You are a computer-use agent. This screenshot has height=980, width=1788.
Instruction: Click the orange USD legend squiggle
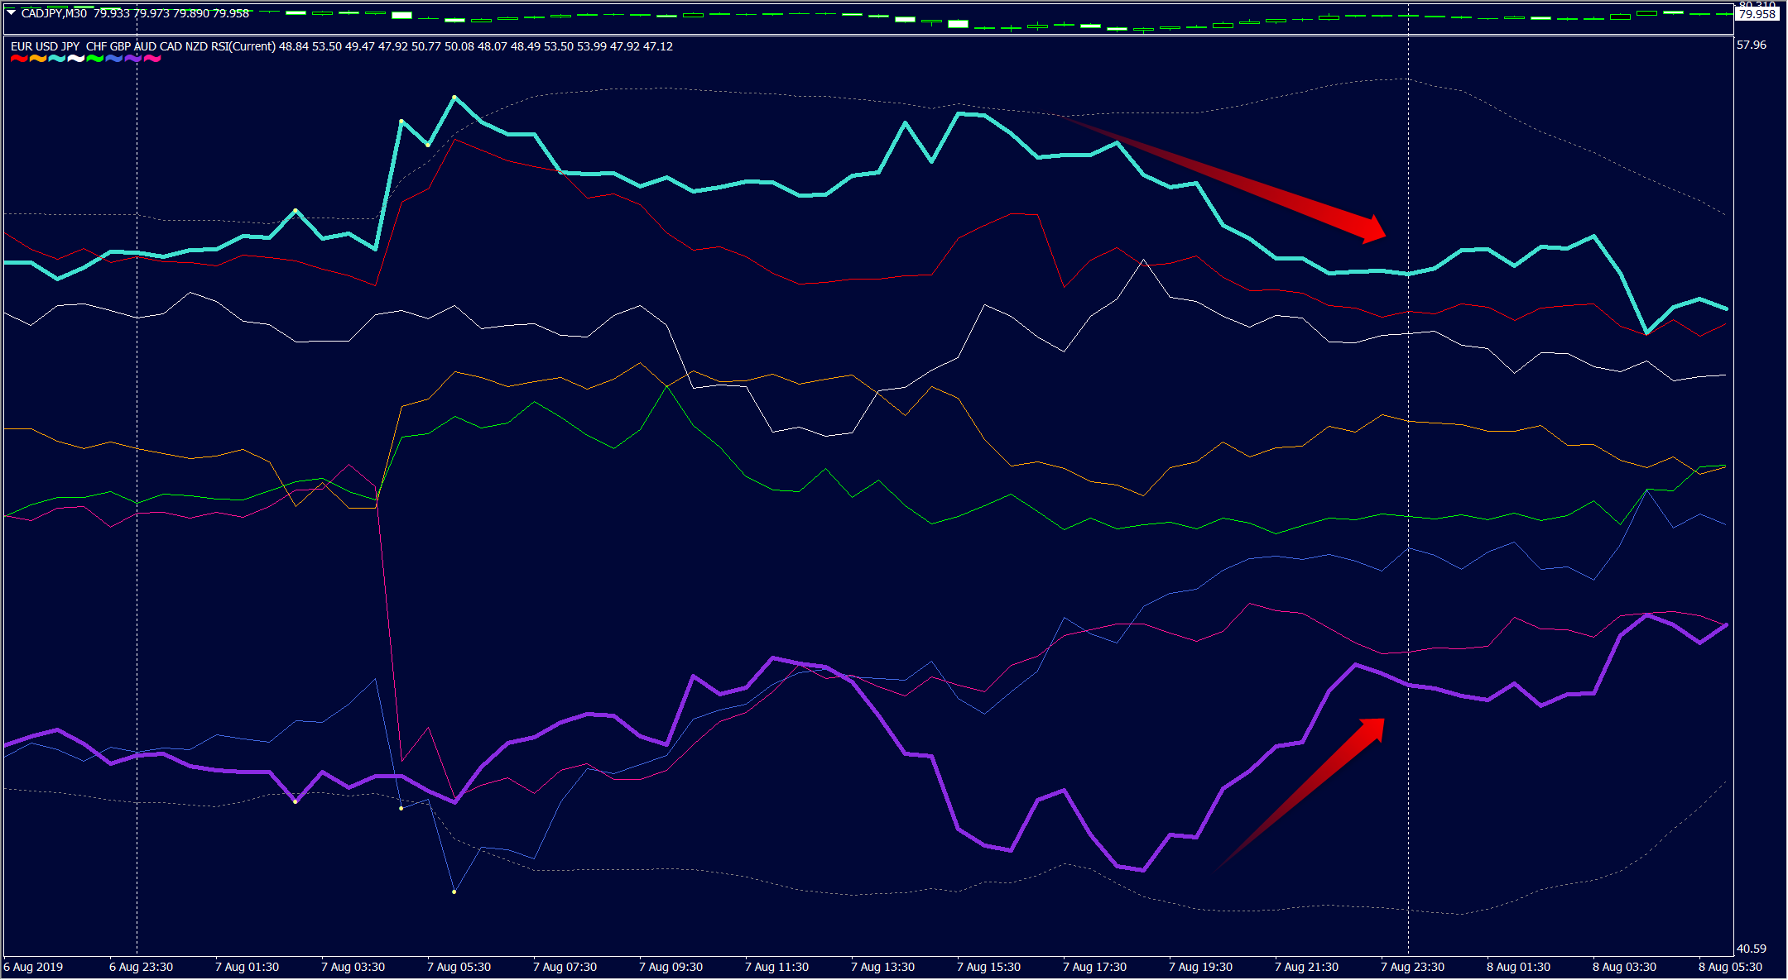click(37, 59)
